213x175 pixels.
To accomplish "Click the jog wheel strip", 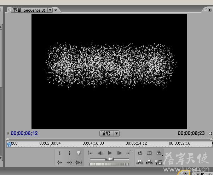I will pyautogui.click(x=109, y=164).
